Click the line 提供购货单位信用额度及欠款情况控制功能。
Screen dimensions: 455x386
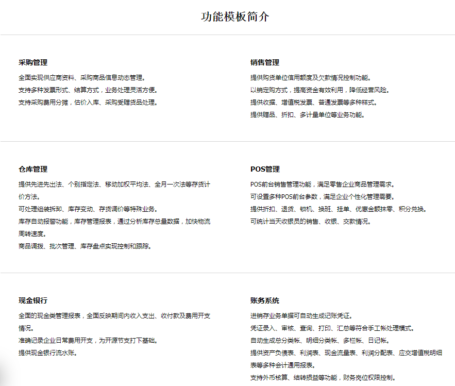(311, 78)
